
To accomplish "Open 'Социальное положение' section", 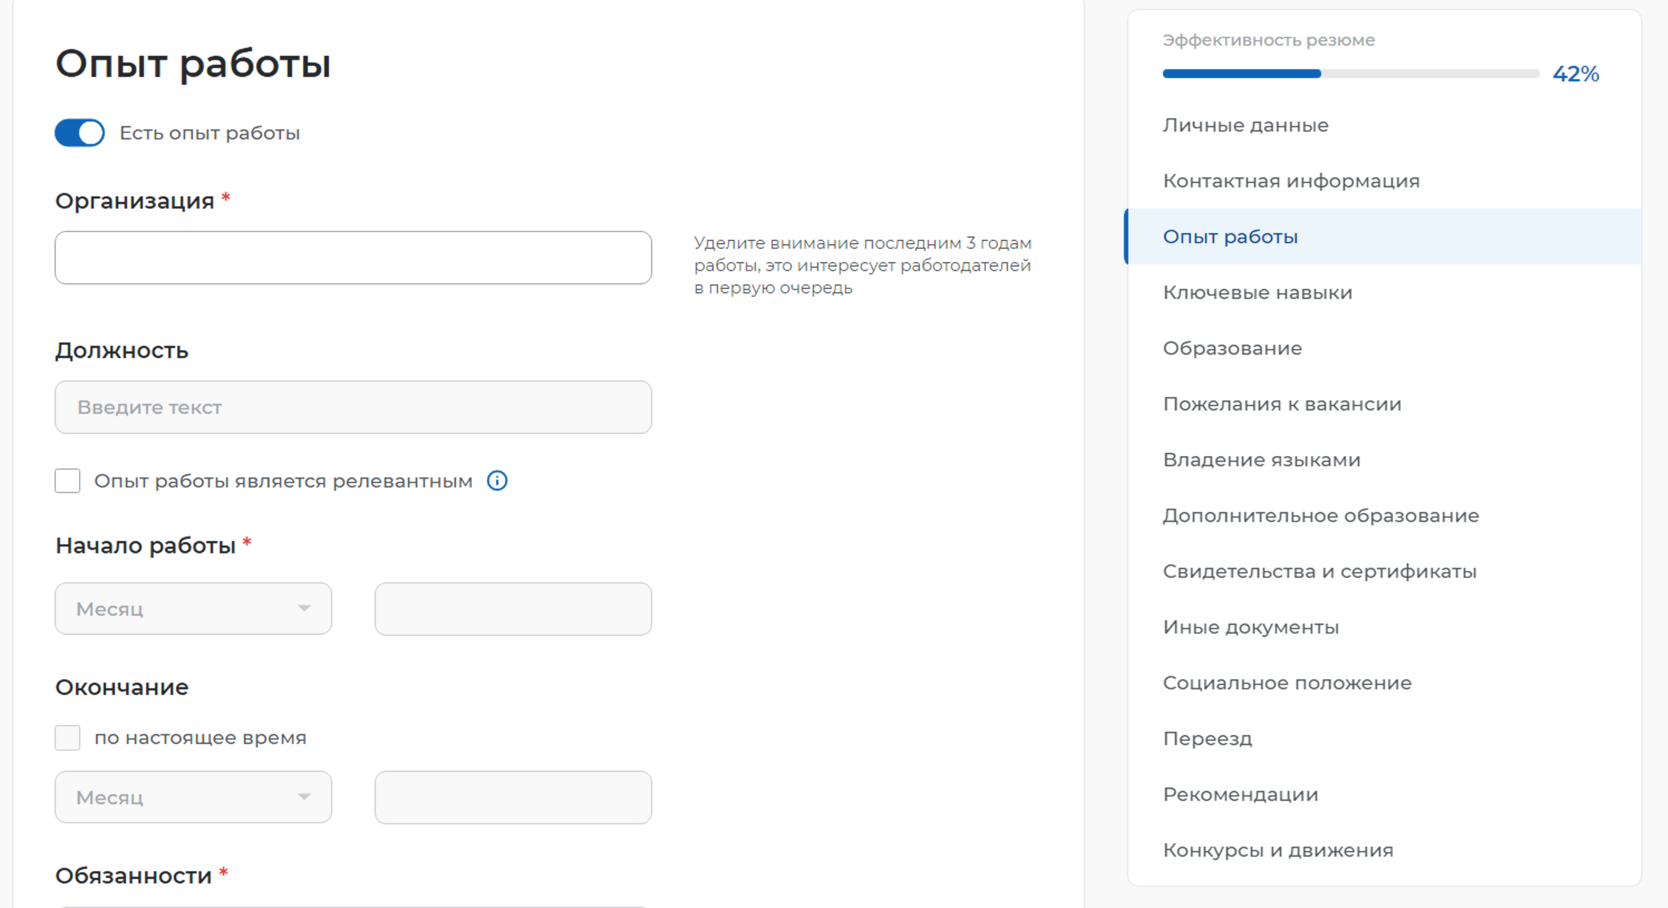I will (x=1287, y=683).
